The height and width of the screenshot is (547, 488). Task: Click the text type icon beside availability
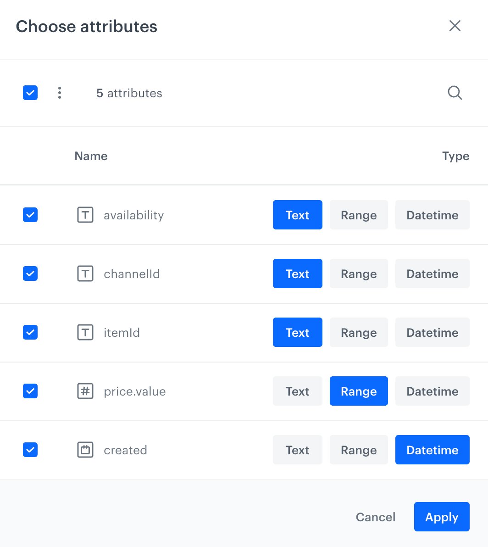(x=85, y=215)
